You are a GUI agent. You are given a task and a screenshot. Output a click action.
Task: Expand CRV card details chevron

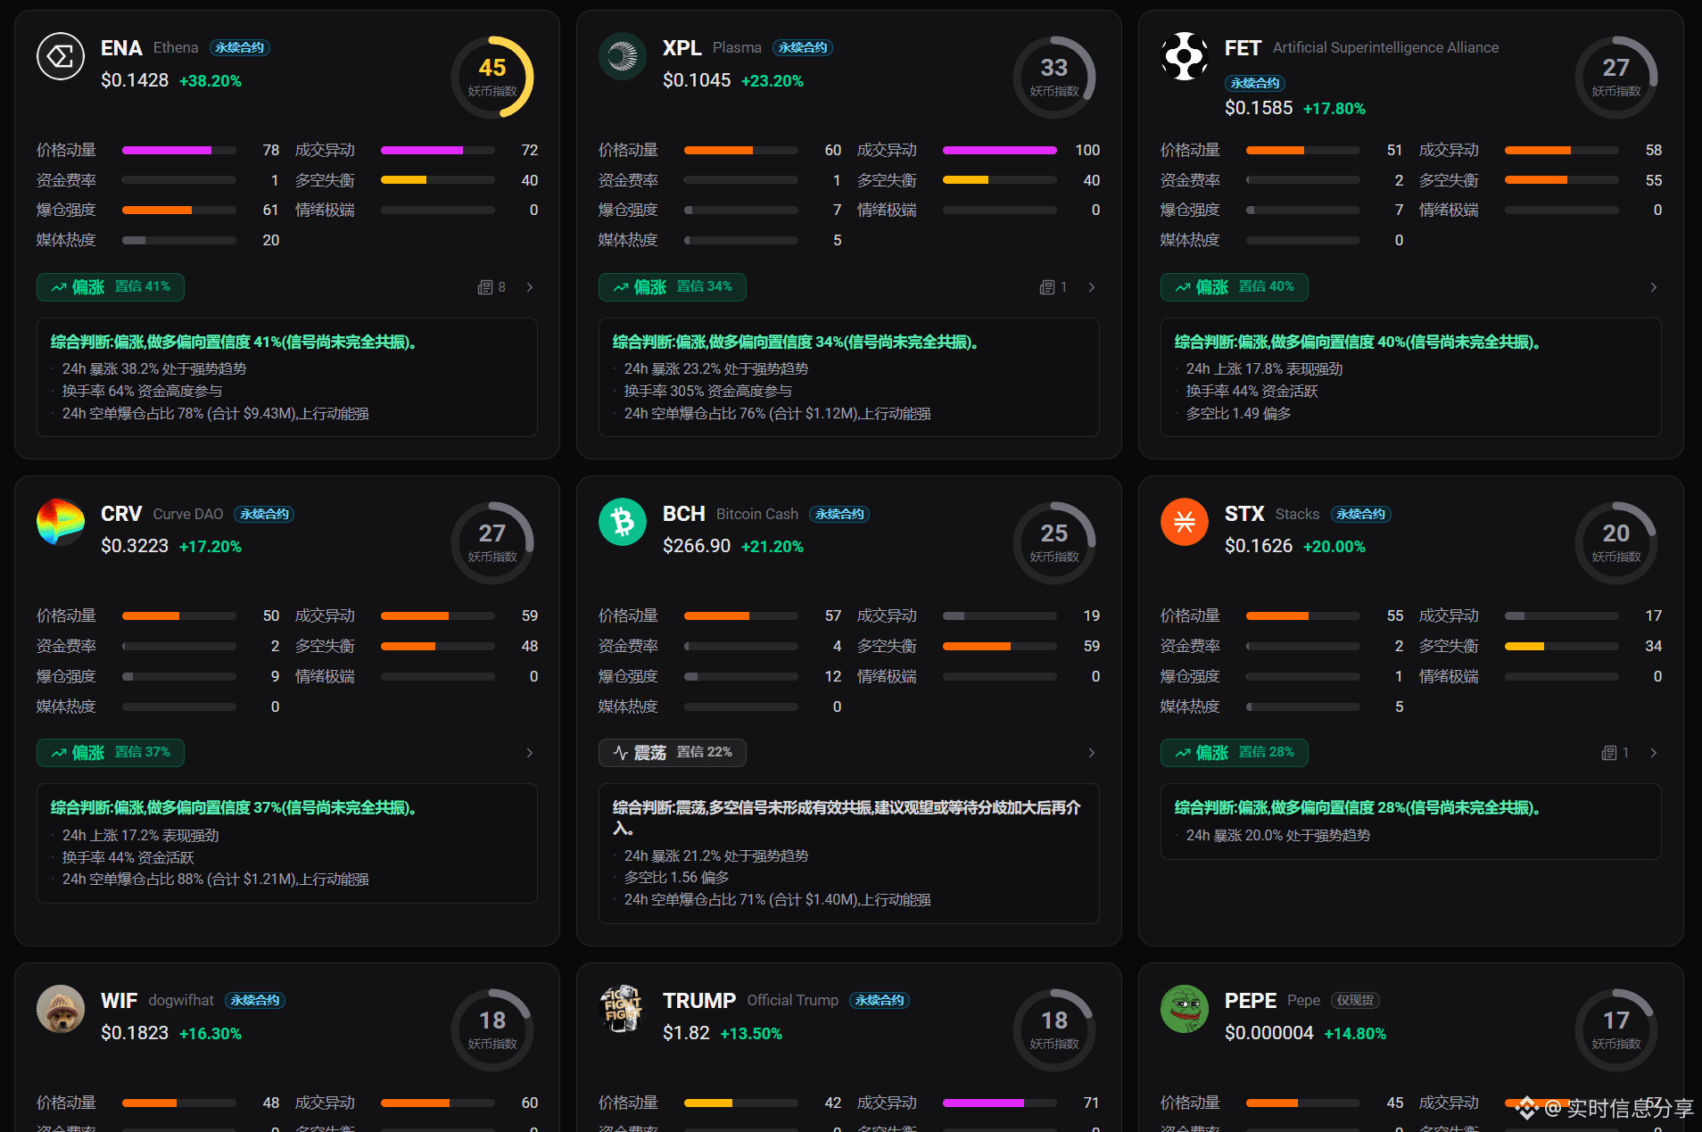point(530,753)
